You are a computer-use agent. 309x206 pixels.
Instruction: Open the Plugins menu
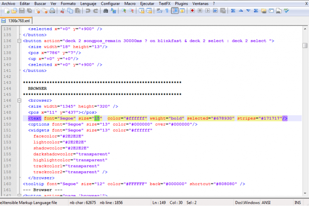coord(181,3)
